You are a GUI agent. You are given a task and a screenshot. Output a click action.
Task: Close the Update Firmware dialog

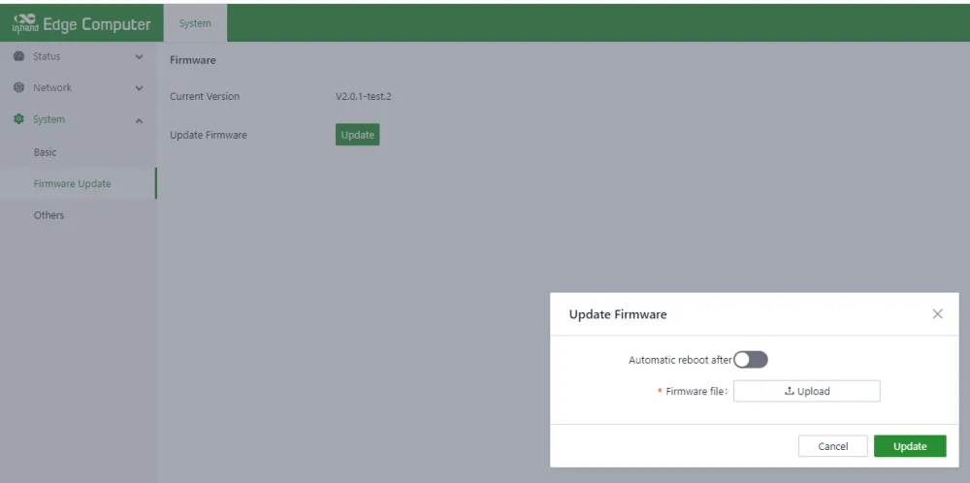click(x=937, y=313)
